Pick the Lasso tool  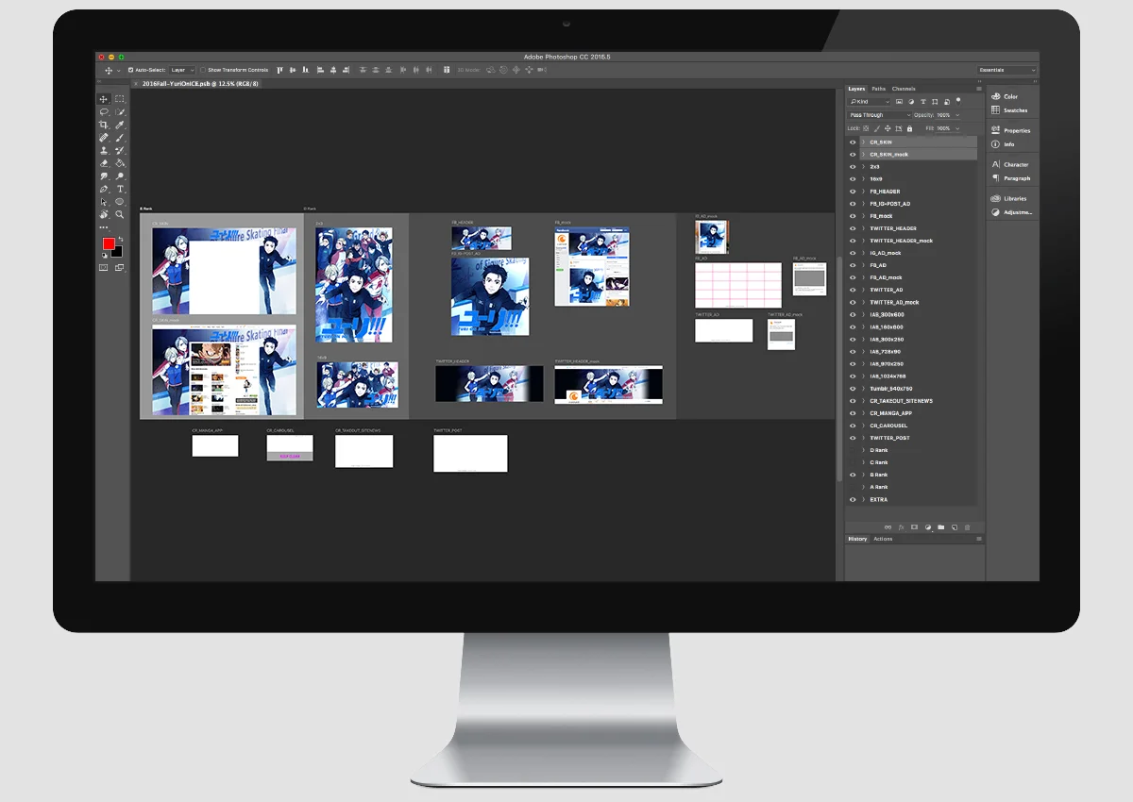(x=104, y=112)
